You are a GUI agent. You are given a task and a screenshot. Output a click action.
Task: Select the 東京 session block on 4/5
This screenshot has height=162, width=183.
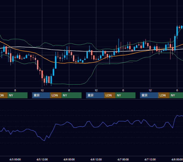point(41,95)
